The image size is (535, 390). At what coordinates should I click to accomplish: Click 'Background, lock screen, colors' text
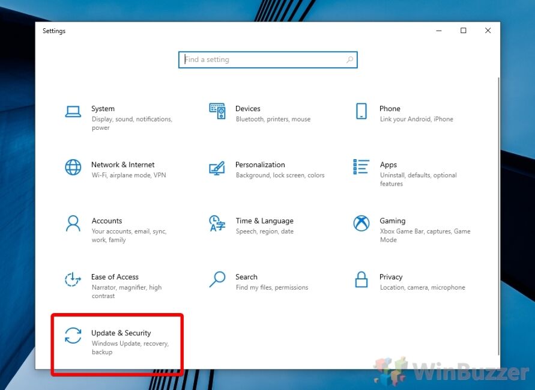(280, 175)
